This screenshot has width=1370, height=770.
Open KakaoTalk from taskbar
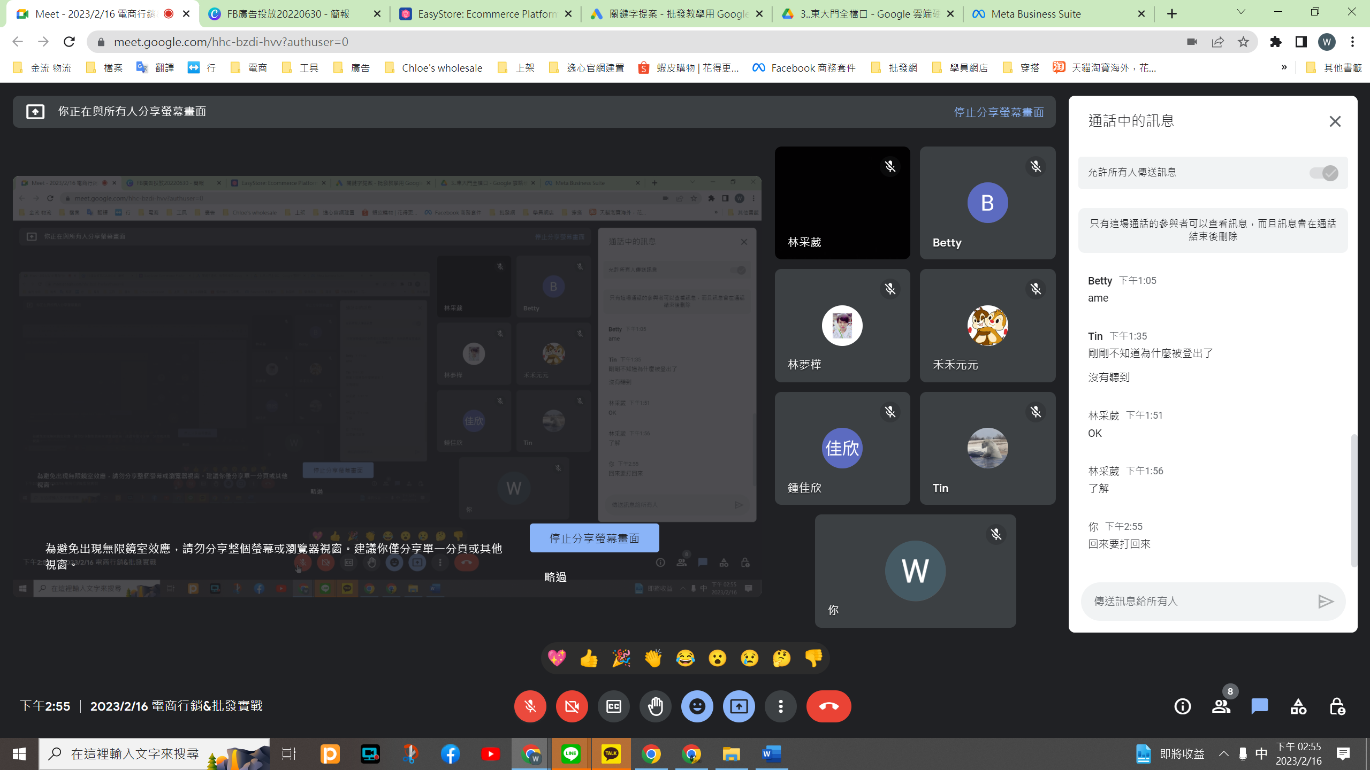[x=611, y=754]
